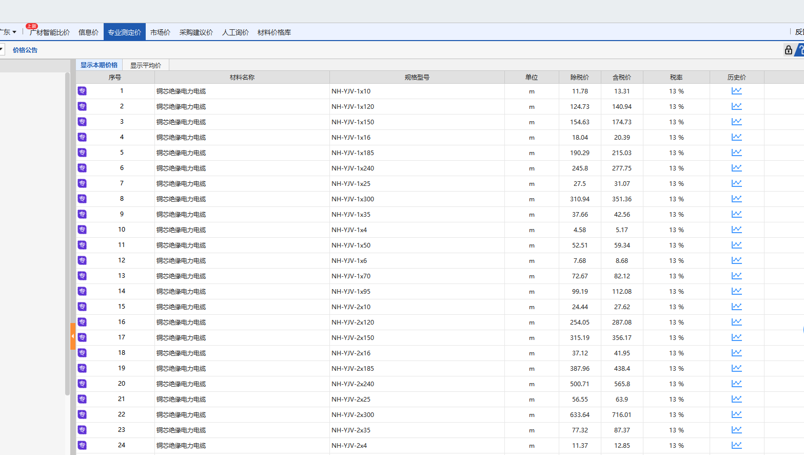Open 广材智能比价 feature

pos(49,32)
